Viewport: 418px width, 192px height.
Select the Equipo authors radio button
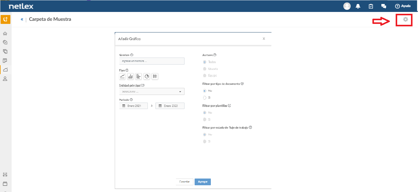[205, 75]
